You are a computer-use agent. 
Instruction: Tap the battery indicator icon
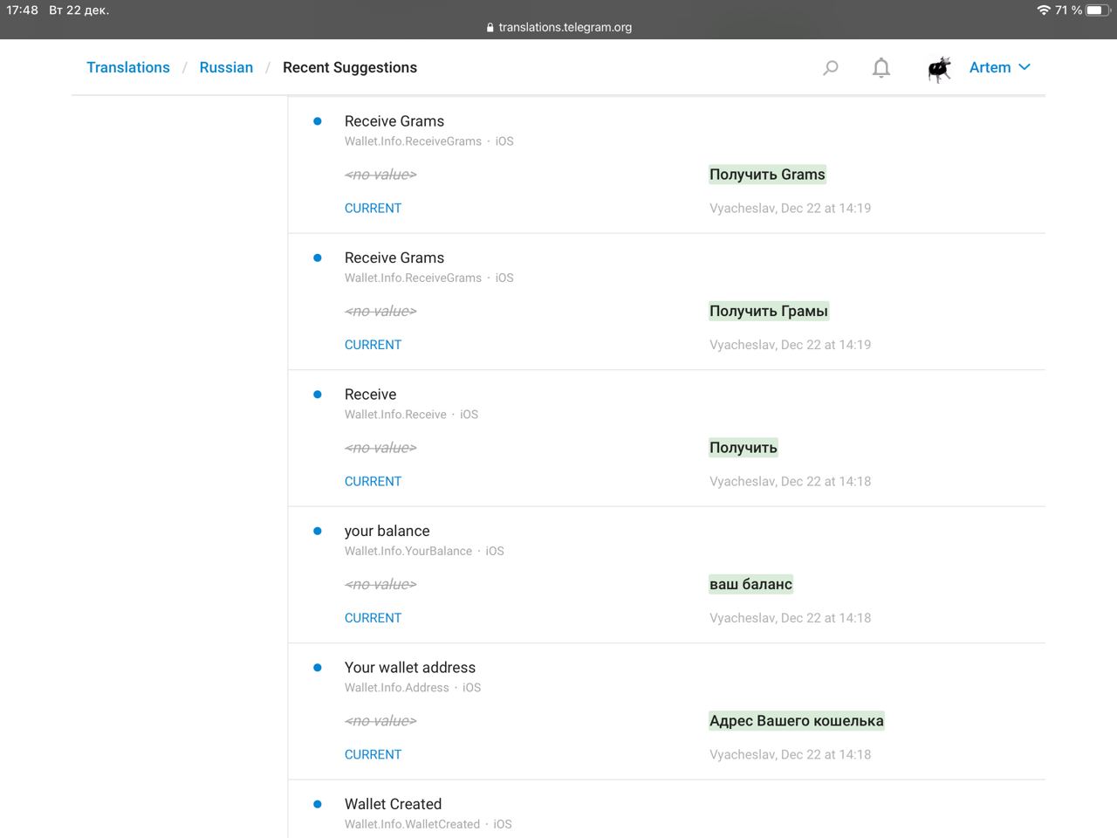point(1097,10)
